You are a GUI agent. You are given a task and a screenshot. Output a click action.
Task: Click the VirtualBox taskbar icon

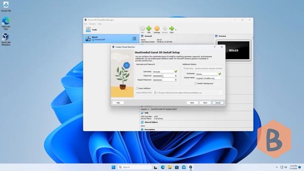pos(190,167)
